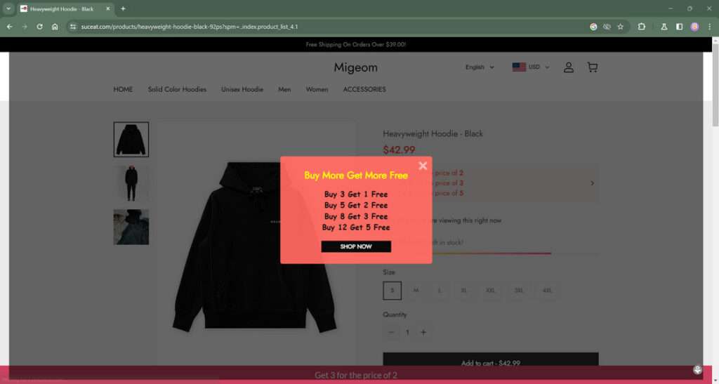Click the address bar URL
Image resolution: width=719 pixels, height=384 pixels.
click(190, 27)
